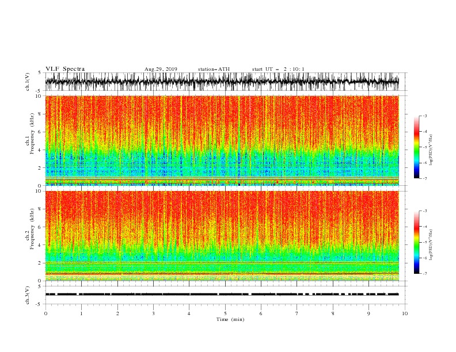The width and height of the screenshot is (456, 352).
Task: Click the ch.2 spectrogram plot
Action: 222,236
